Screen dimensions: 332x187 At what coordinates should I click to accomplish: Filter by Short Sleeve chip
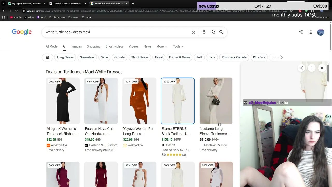coord(140,57)
